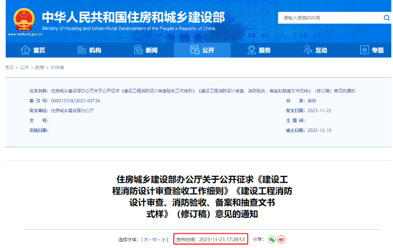Click the search magnifier icon
The height and width of the screenshot is (248, 393).
[386, 18]
